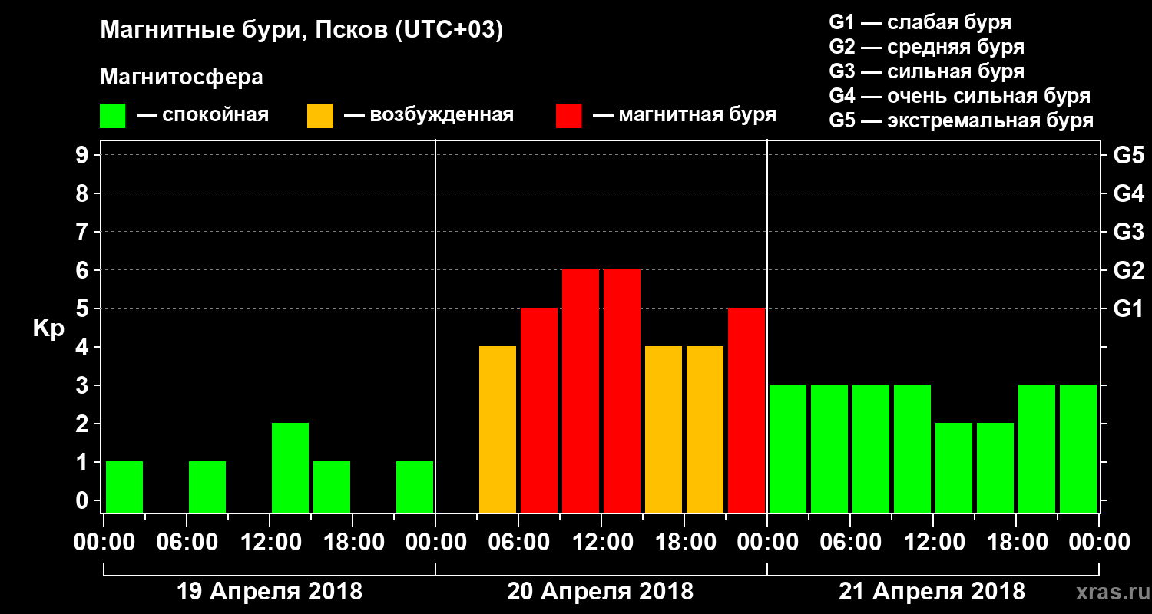
Task: Click the line 'G4 — очень сильная буря'
Action: point(960,96)
